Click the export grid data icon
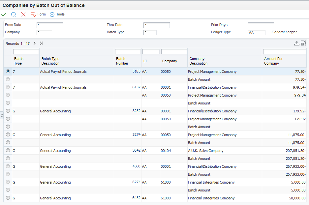This screenshot has width=309, height=205. [x=296, y=43]
